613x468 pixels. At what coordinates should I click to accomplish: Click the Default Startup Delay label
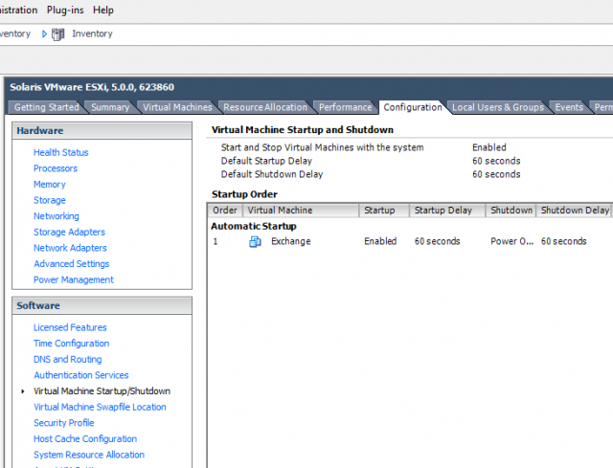266,161
